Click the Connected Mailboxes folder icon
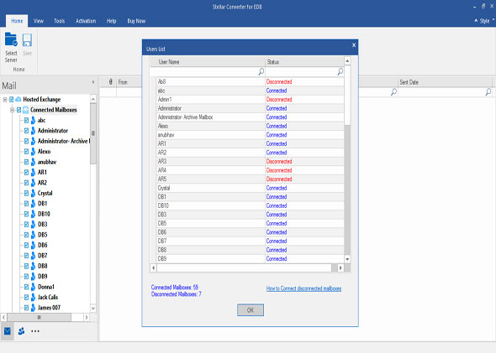 [x=25, y=110]
